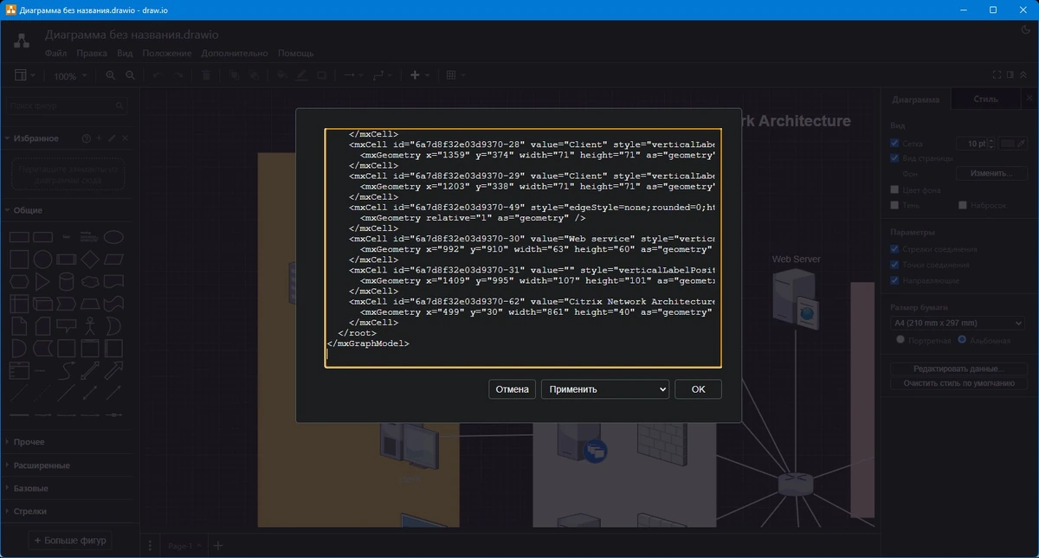Click the Undo arrow icon
Image resolution: width=1039 pixels, height=558 pixels.
[x=158, y=76]
